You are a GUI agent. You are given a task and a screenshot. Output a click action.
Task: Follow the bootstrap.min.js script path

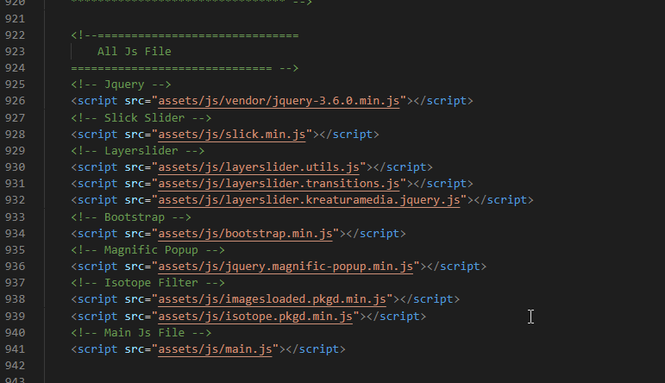tap(246, 234)
